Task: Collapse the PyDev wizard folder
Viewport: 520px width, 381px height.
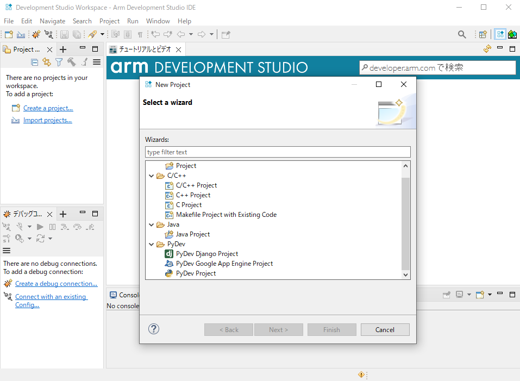Action: click(152, 245)
